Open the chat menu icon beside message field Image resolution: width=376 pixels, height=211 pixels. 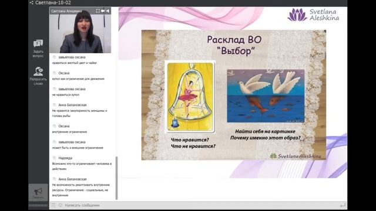[53, 205]
